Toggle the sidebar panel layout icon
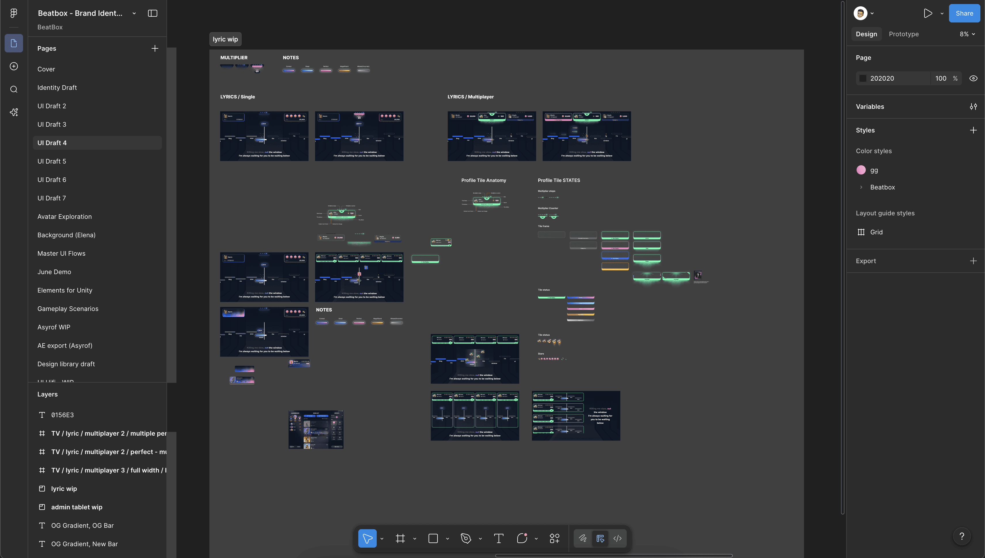 [x=153, y=14]
